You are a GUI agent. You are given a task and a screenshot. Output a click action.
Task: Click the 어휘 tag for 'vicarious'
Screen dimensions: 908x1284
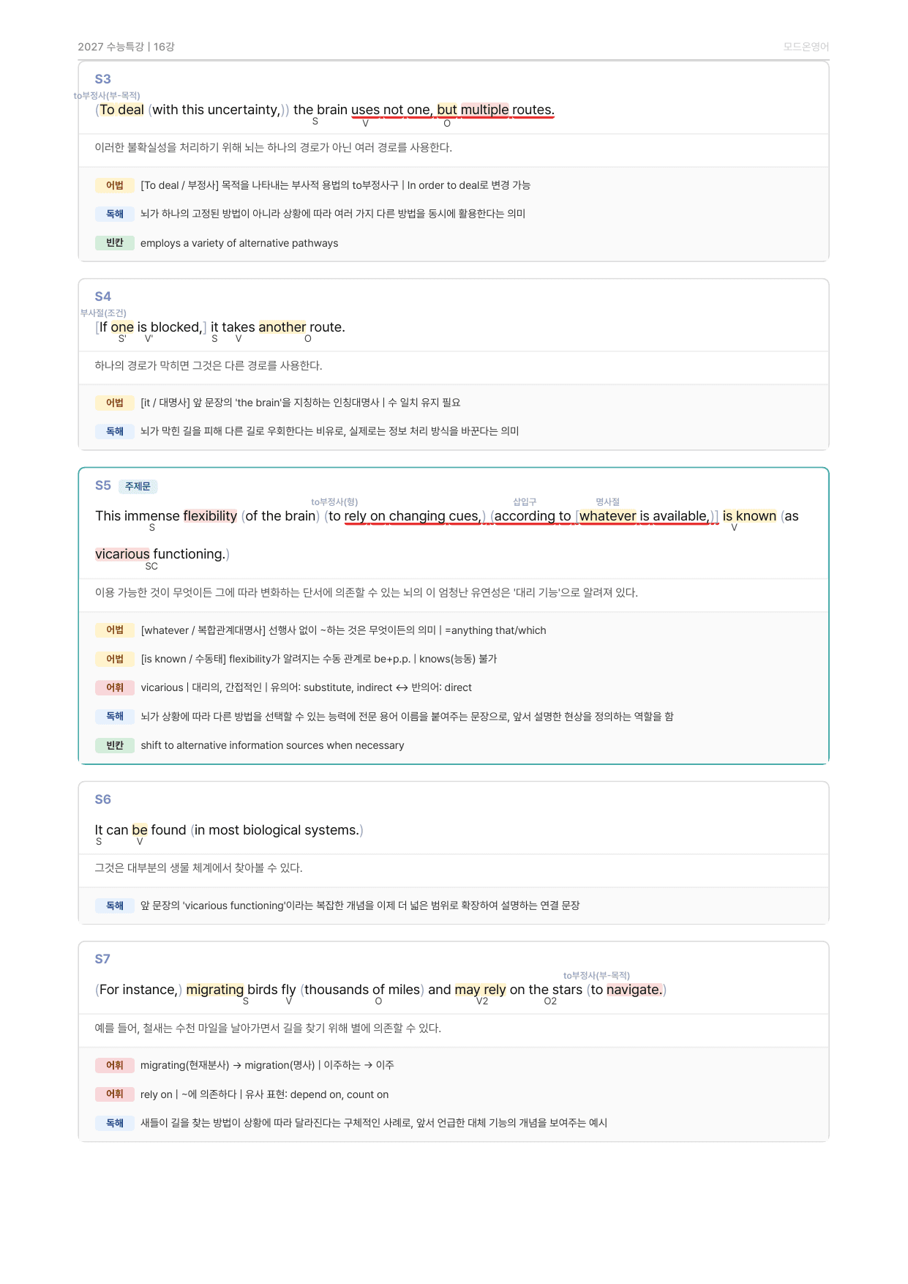[114, 687]
